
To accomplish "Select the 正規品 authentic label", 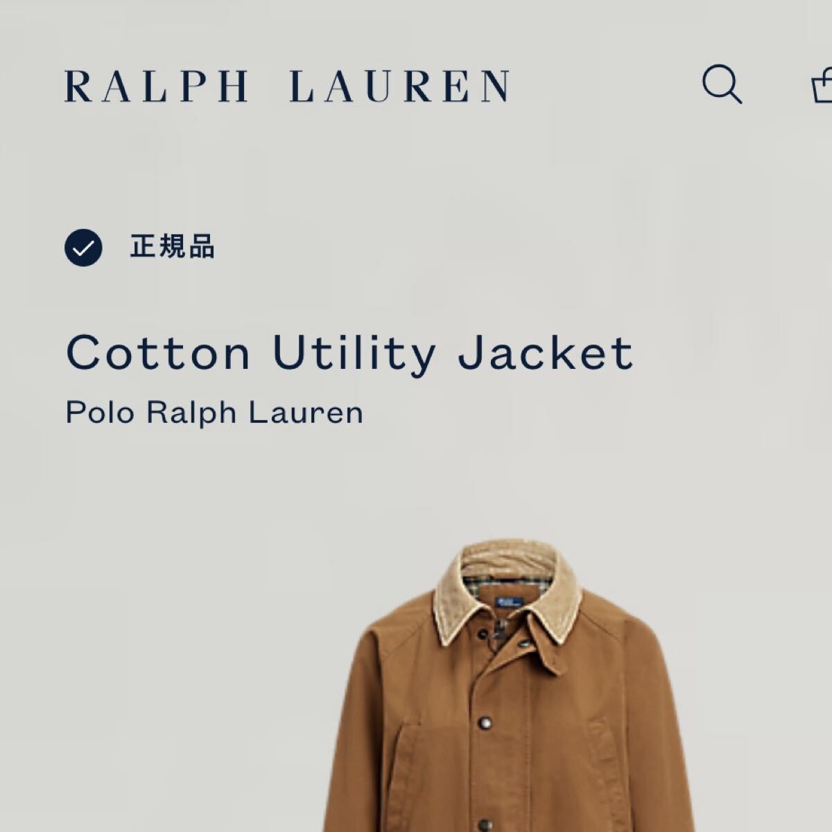I will click(x=173, y=247).
